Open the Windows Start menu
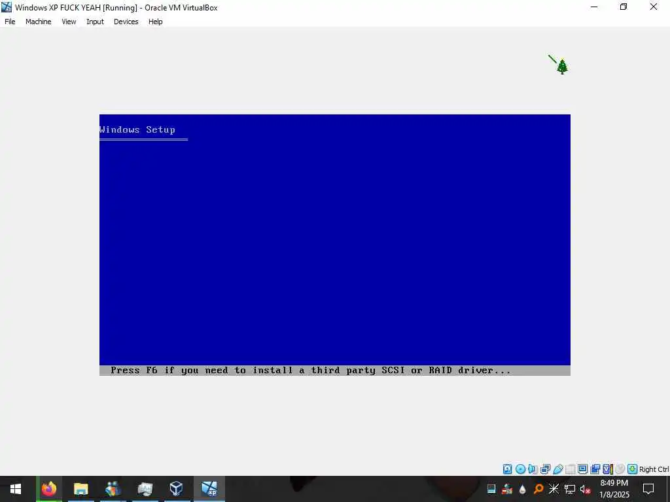The image size is (670, 502). point(16,489)
